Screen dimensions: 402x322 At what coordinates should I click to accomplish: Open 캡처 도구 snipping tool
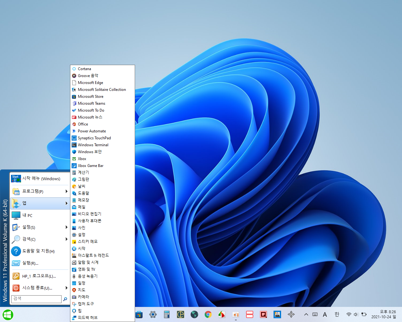coord(102,304)
